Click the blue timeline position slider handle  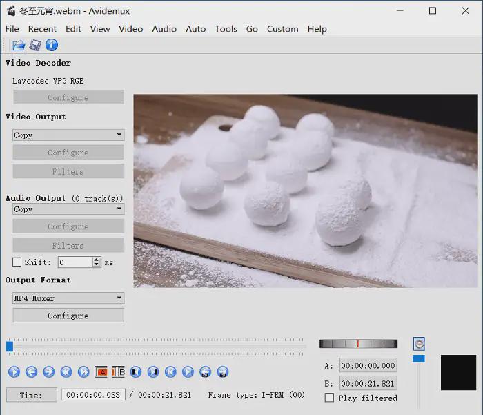coord(10,347)
